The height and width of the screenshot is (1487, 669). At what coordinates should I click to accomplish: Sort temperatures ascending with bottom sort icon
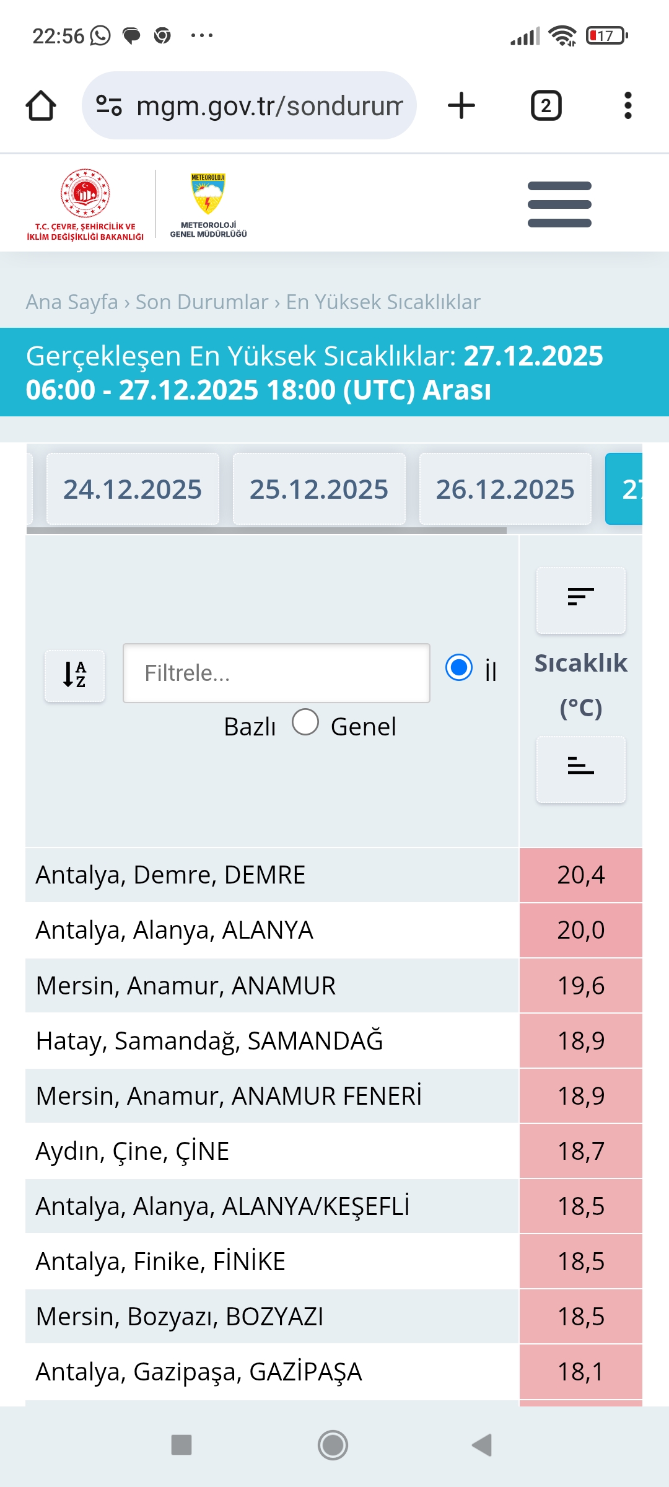tap(580, 769)
